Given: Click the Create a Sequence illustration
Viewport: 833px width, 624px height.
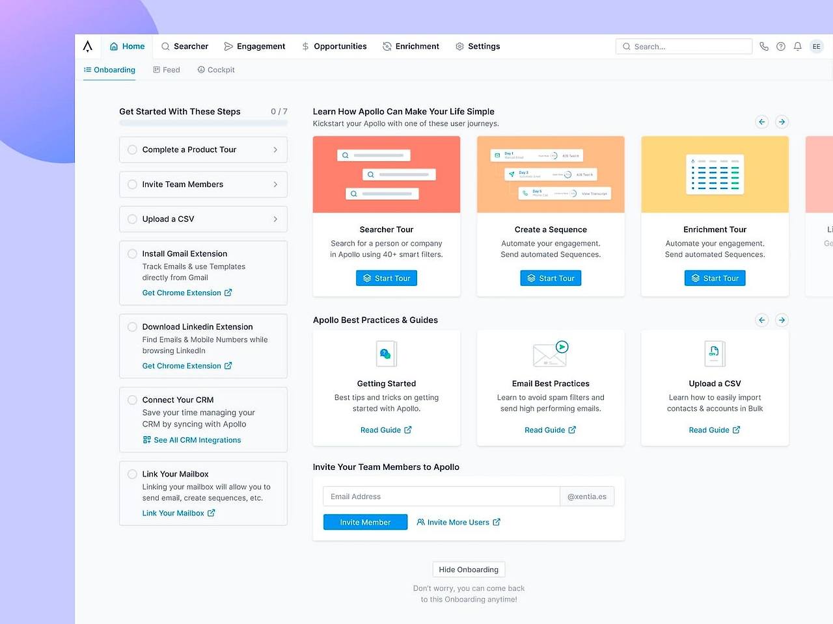Looking at the screenshot, I should click(x=551, y=174).
